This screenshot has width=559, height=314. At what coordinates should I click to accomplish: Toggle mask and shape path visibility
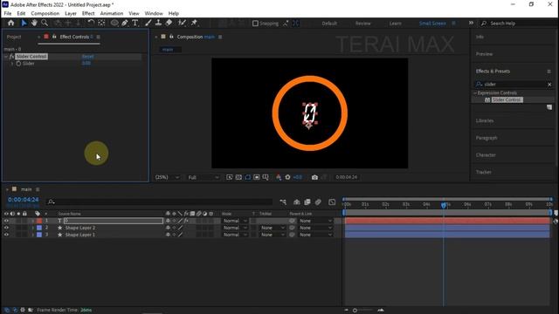click(x=248, y=177)
